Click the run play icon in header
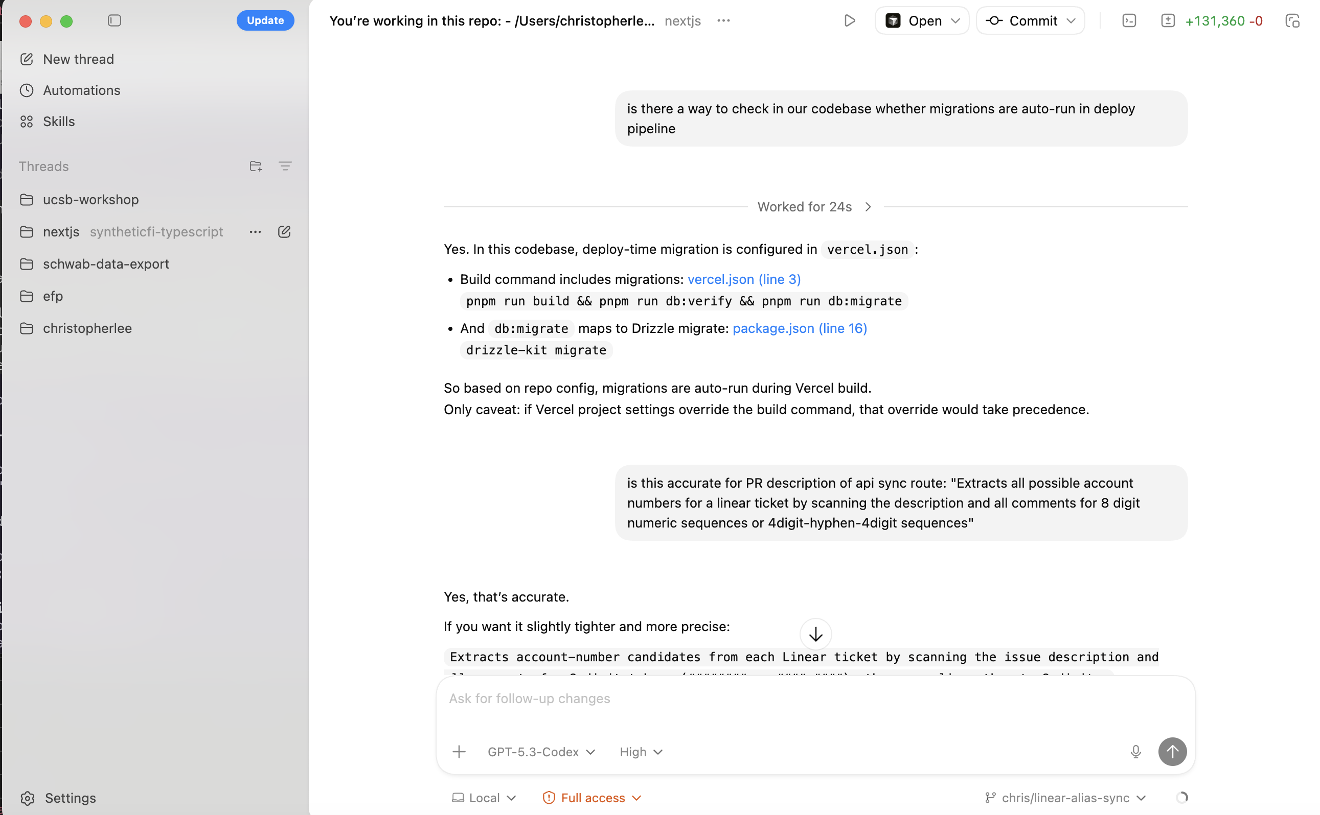The image size is (1320, 815). (x=850, y=20)
